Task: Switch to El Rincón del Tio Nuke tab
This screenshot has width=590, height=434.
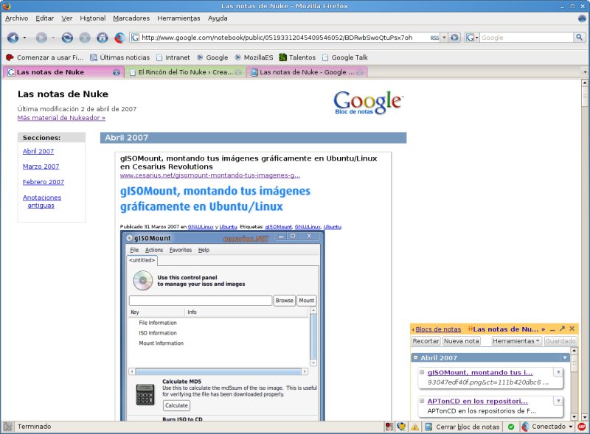Action: point(185,72)
